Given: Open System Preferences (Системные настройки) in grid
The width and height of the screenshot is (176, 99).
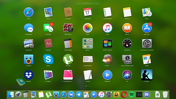Looking at the screenshot, I should pyautogui.click(x=147, y=43).
